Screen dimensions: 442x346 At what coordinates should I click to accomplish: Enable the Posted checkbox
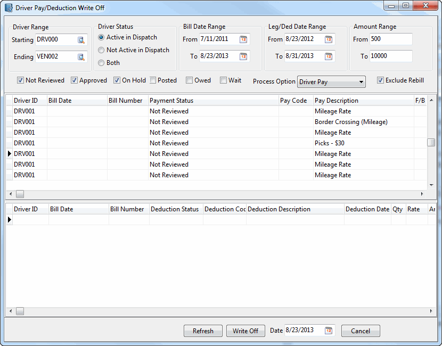pos(153,80)
